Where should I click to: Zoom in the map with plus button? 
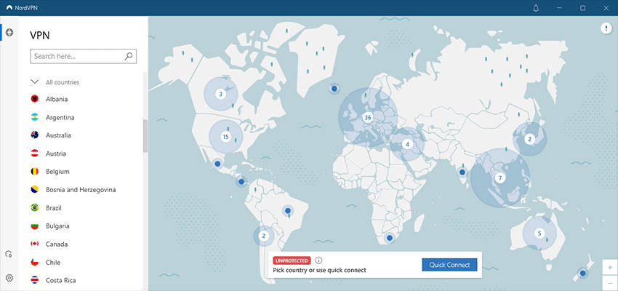point(609,268)
